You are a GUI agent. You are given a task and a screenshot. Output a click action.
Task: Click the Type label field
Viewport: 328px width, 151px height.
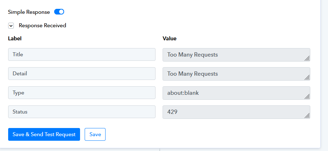pyautogui.click(x=82, y=93)
